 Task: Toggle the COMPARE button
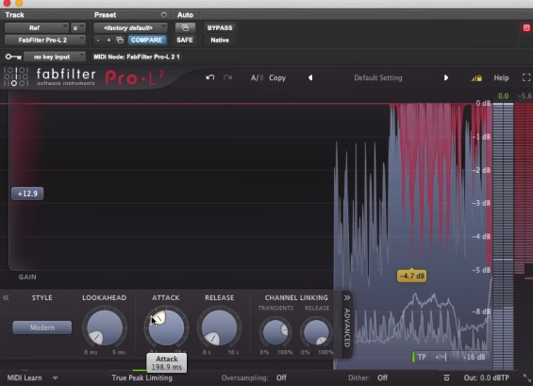(146, 41)
